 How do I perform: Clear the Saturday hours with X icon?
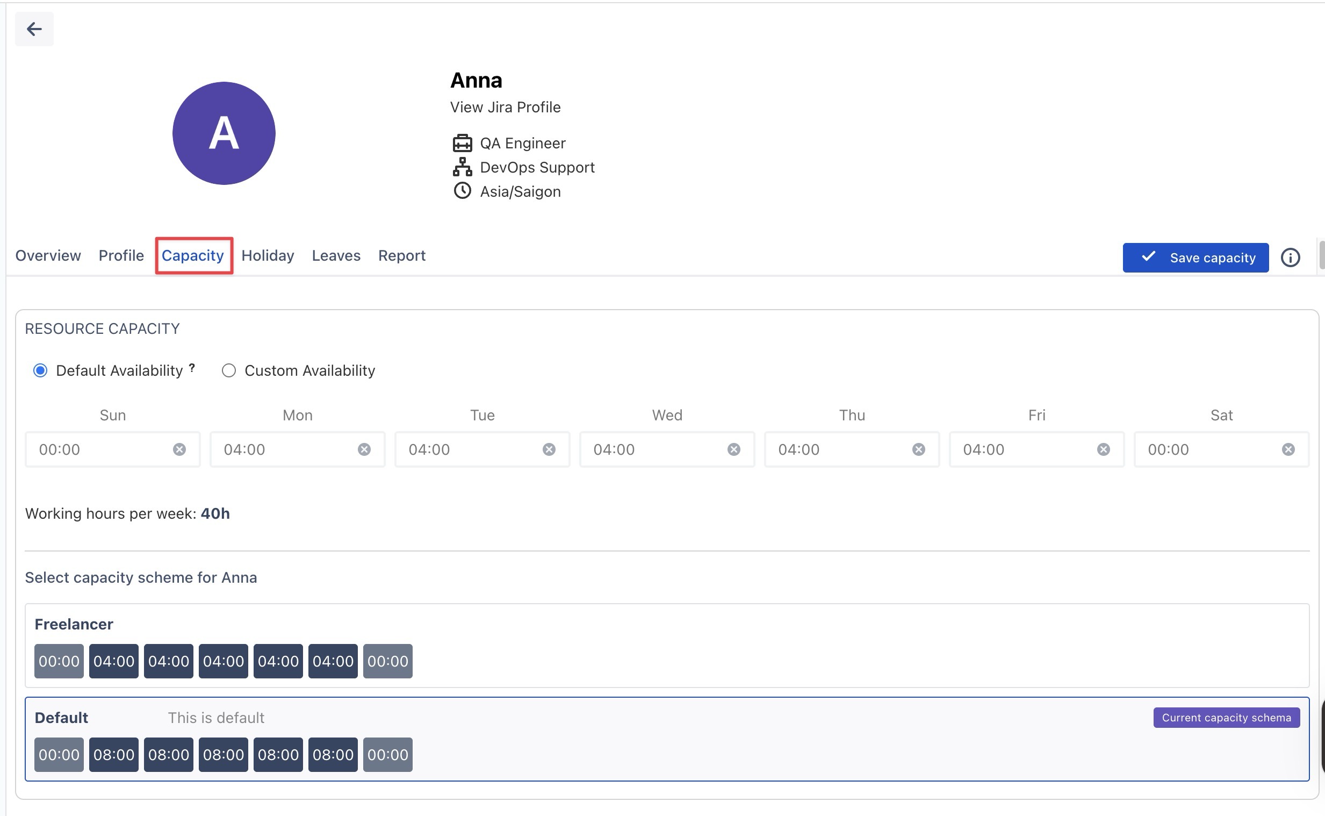tap(1288, 449)
